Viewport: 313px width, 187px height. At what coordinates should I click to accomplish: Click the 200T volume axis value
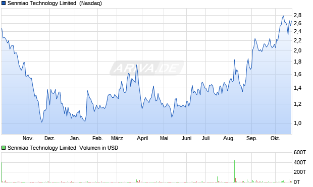point(300,172)
